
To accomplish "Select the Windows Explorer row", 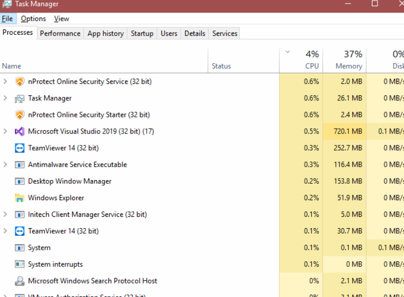I will (202, 198).
